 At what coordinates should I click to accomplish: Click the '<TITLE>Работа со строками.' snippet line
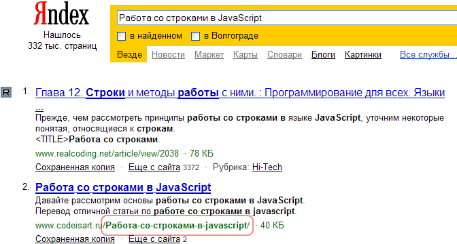pyautogui.click(x=98, y=140)
